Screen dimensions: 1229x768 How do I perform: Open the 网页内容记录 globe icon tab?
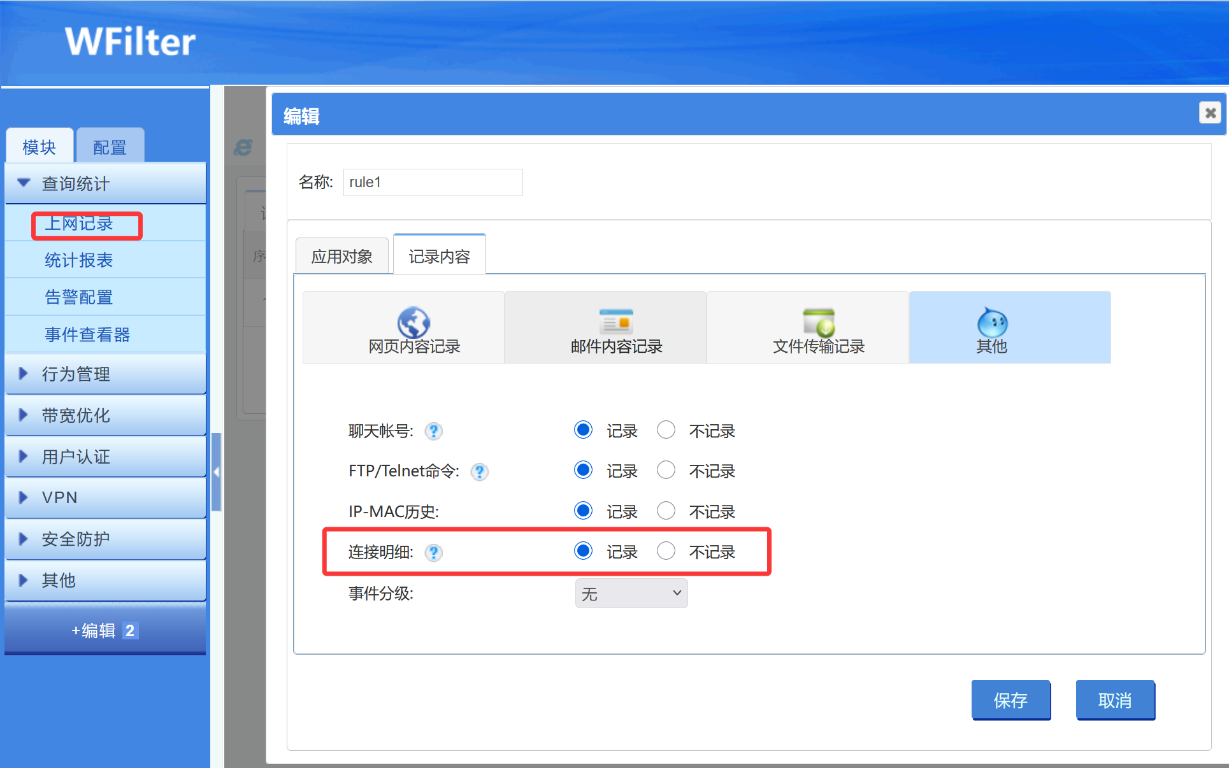click(x=403, y=327)
